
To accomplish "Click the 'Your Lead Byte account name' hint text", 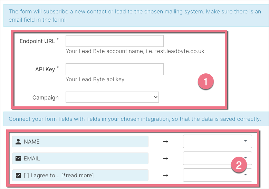I will [135, 51].
